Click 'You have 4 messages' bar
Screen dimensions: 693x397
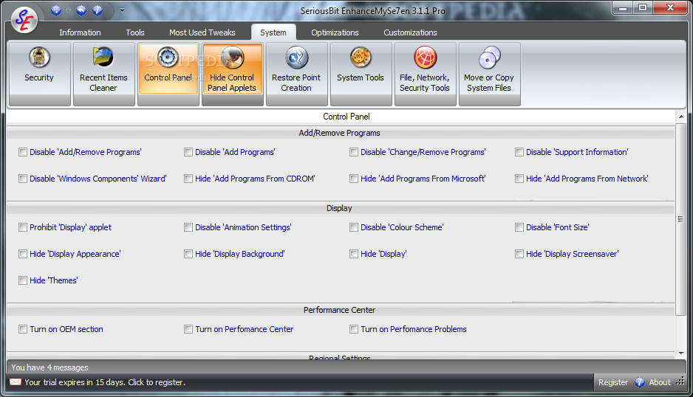pyautogui.click(x=346, y=367)
